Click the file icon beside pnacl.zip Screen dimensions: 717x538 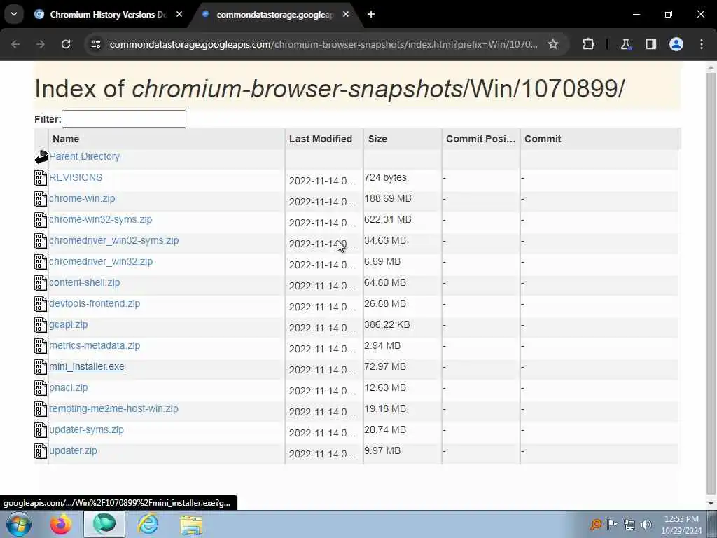[41, 388]
